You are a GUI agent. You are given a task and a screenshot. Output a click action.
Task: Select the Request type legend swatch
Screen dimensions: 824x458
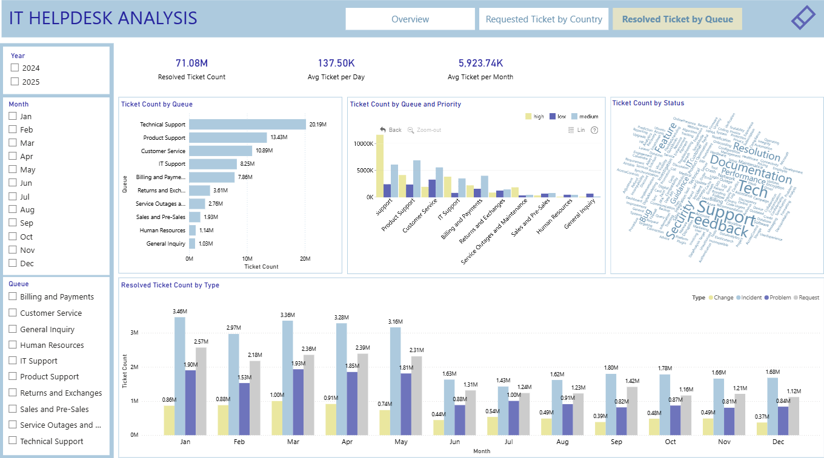[796, 298]
